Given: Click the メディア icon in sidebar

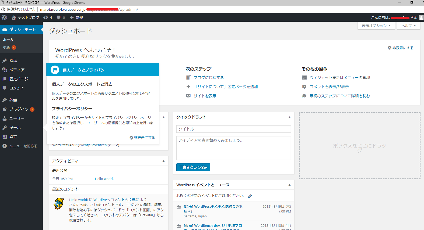Looking at the screenshot, I should pyautogui.click(x=5, y=70).
